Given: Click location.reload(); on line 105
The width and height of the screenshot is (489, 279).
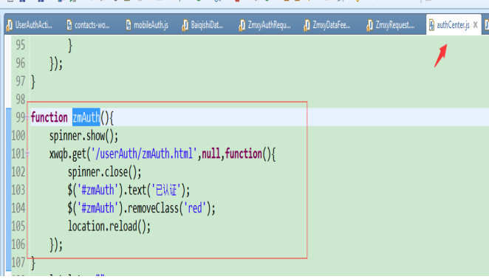Looking at the screenshot, I should click(x=109, y=227).
